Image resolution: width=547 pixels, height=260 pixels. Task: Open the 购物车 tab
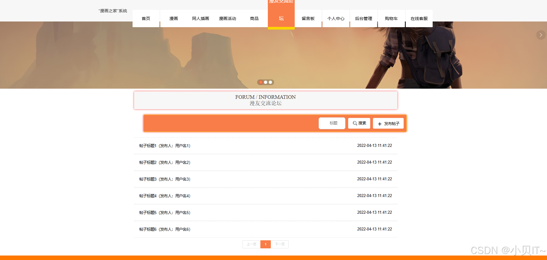coord(391,19)
